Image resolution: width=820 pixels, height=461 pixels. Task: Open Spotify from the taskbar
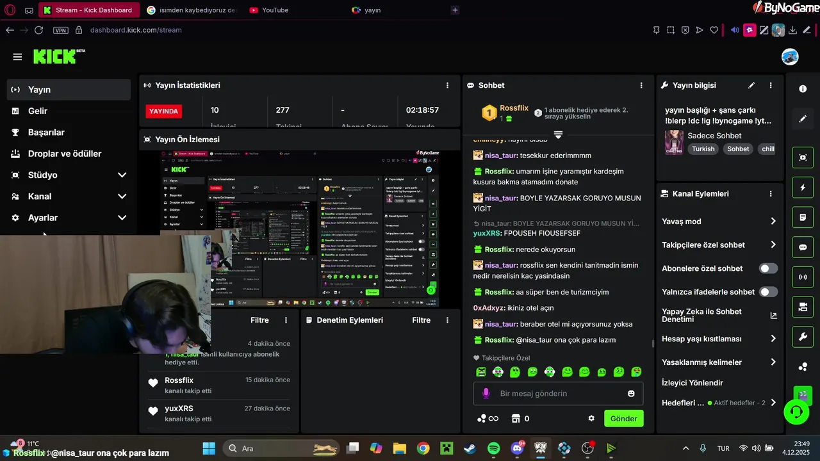pyautogui.click(x=493, y=448)
